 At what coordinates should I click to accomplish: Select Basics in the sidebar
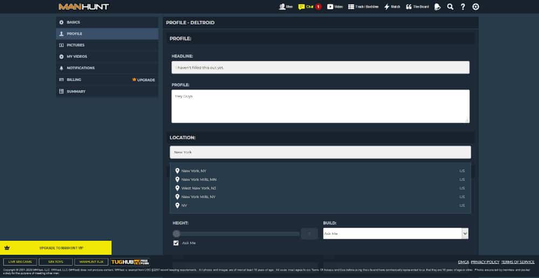(107, 22)
